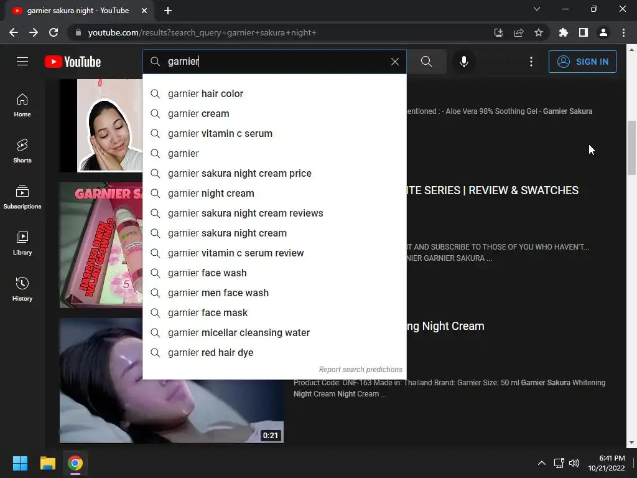The width and height of the screenshot is (637, 478).
Task: Open a new tab with the plus button
Action: click(x=168, y=11)
